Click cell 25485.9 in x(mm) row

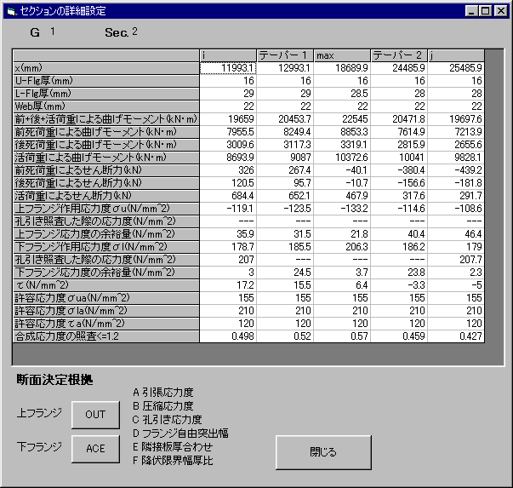point(456,68)
